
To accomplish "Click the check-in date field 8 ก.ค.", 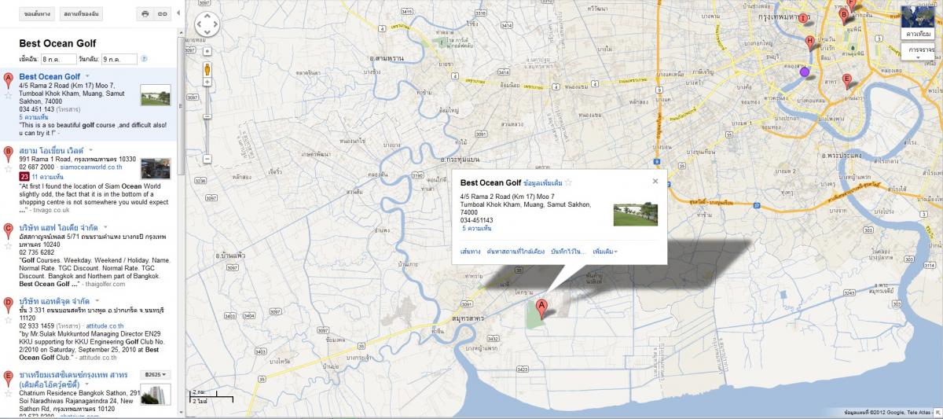I will 57,59.
